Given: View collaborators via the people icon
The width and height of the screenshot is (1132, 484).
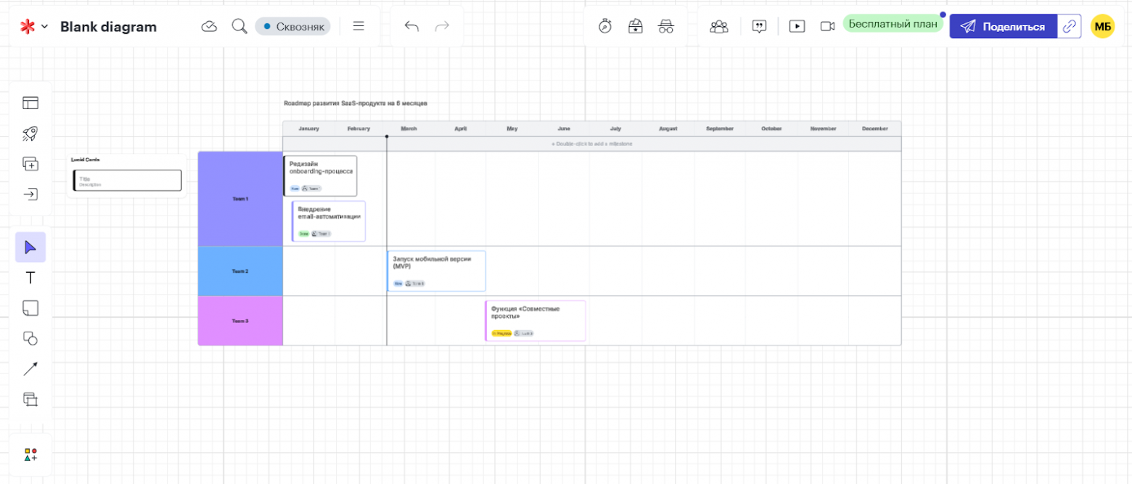Looking at the screenshot, I should 719,26.
